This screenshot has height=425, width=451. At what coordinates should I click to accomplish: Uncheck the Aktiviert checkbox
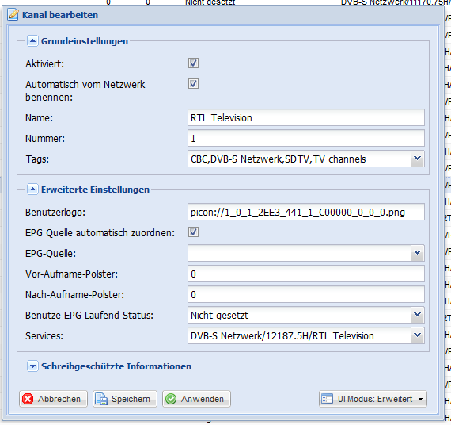[x=193, y=63]
